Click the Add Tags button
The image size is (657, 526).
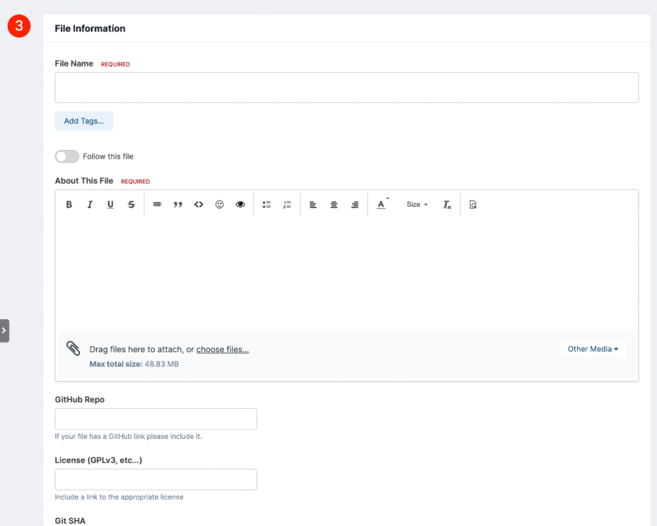[x=84, y=121]
